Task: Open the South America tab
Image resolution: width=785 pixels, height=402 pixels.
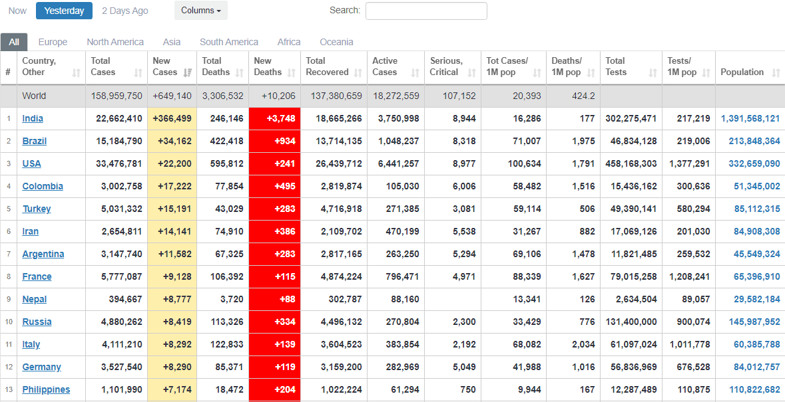Action: 229,42
